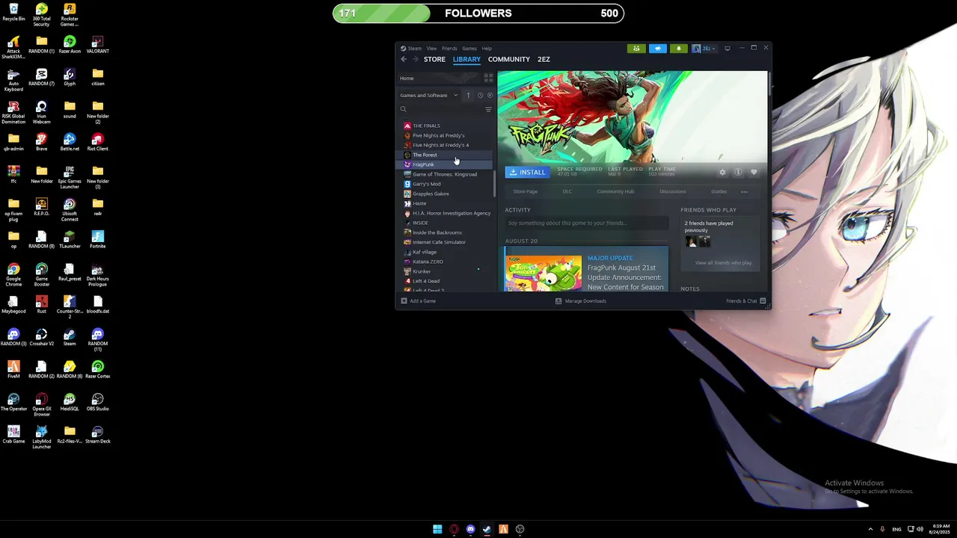Screen dimensions: 957x538
Task: Select Katana ZERO in game list
Action: pos(445,262)
